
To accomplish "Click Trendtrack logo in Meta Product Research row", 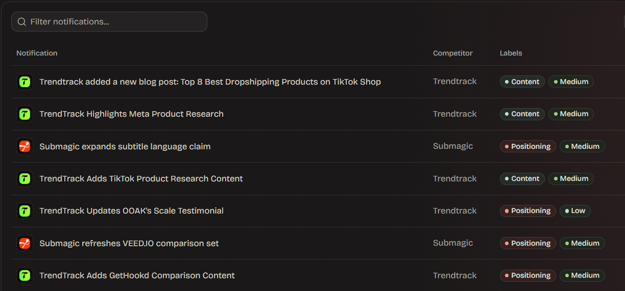I will pos(25,114).
